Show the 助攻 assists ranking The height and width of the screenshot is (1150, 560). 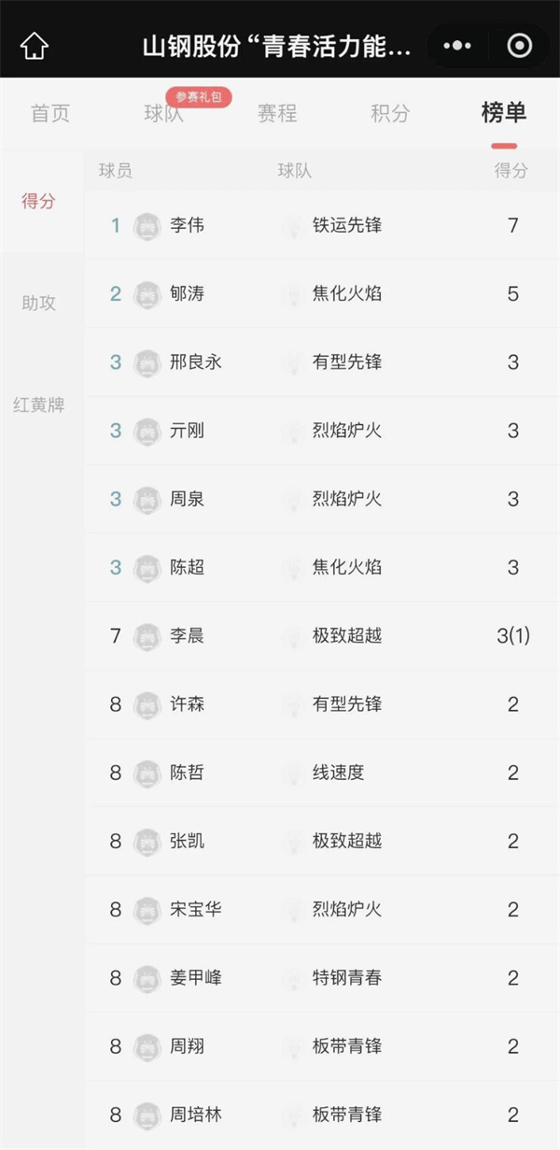(39, 303)
